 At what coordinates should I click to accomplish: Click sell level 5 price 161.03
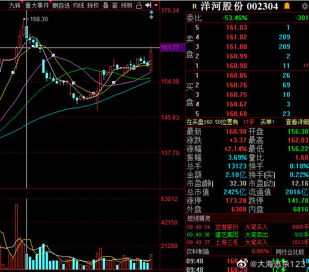237,27
